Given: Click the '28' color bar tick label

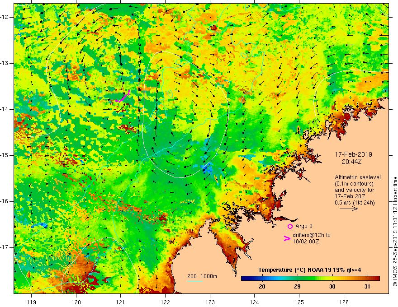Looking at the screenshot, I should tap(262, 287).
